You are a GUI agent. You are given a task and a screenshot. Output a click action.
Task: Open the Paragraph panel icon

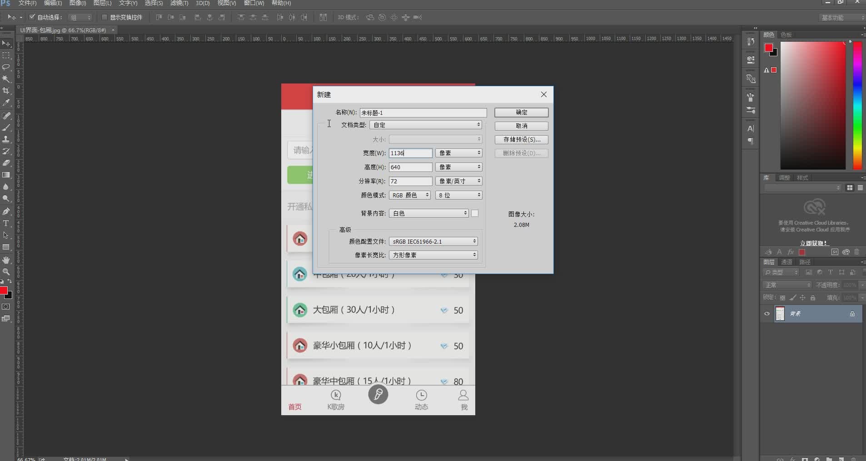point(751,142)
